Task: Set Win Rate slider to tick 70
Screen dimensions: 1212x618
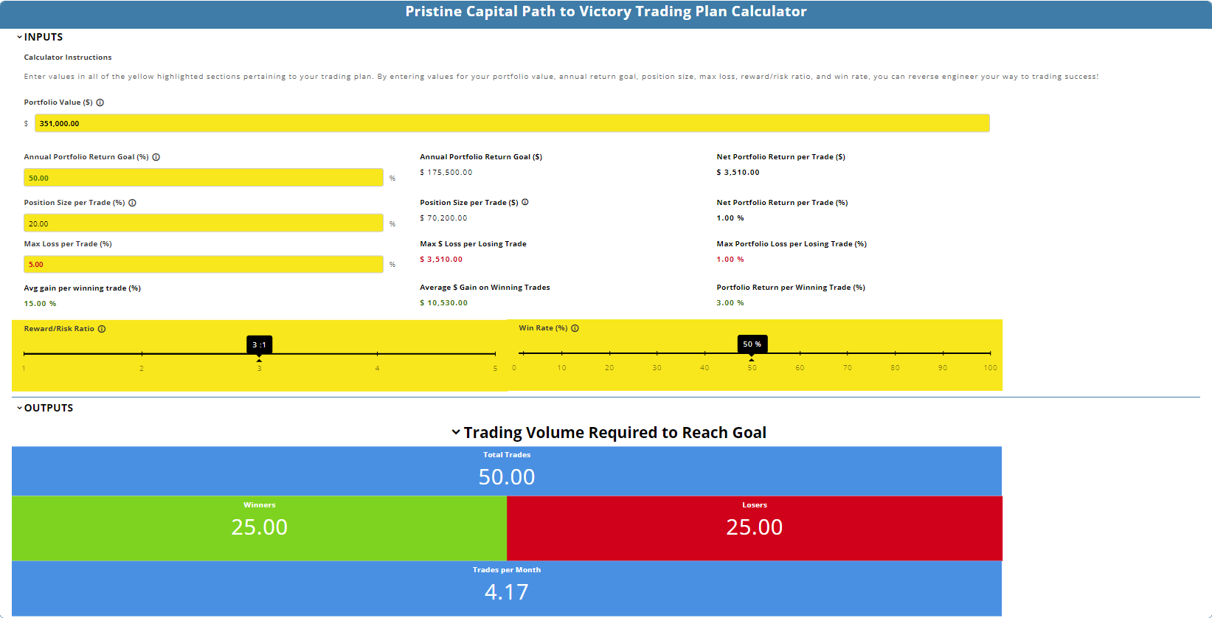Action: [848, 353]
